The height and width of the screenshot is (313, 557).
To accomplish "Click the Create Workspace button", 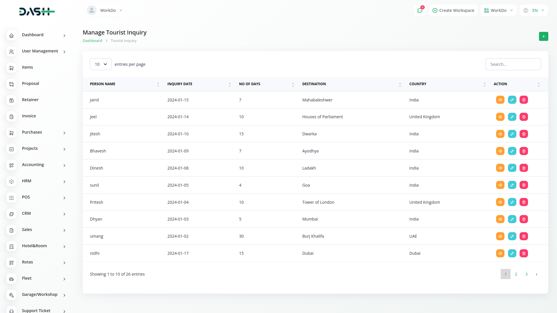I will 453,10.
